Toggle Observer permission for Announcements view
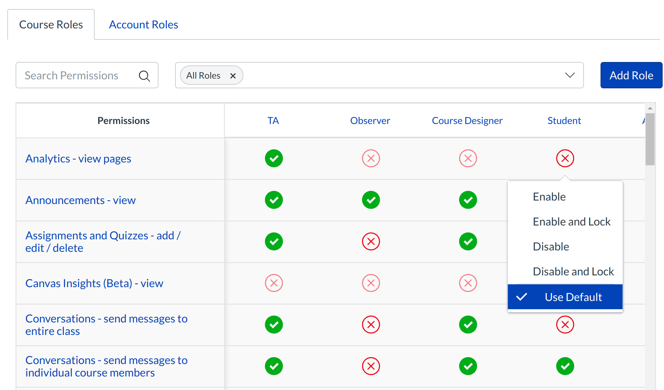 371,200
